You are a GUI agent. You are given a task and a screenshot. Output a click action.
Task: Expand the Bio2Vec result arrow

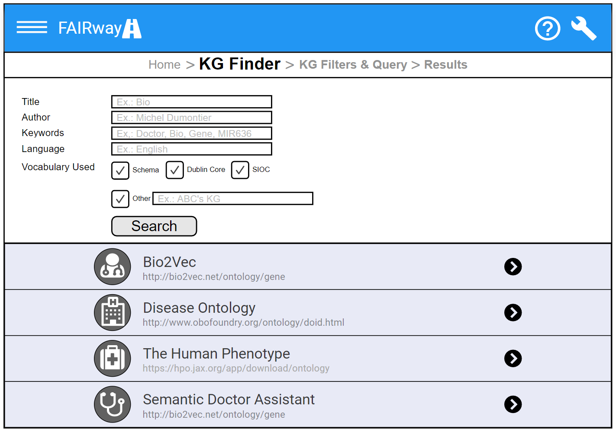513,267
